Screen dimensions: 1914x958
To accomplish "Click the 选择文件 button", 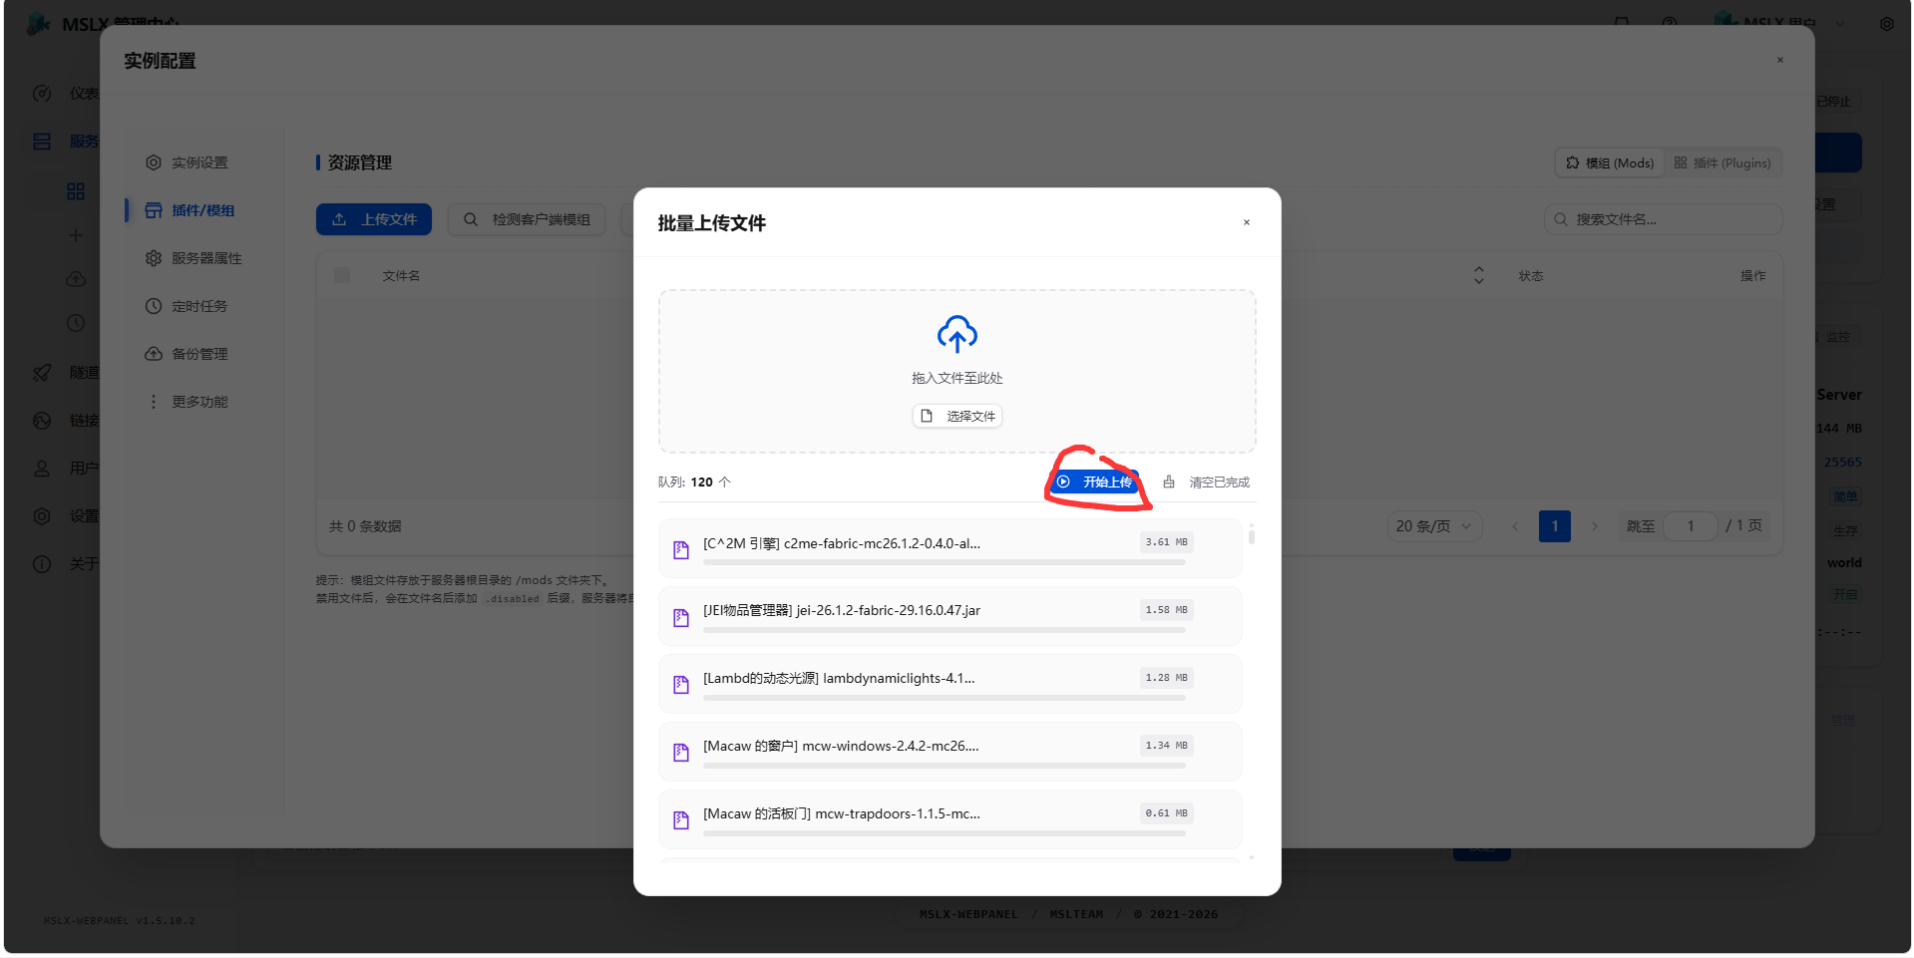I will 957,416.
